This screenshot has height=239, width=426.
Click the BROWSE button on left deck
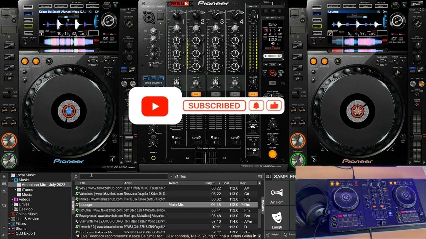click(x=45, y=6)
